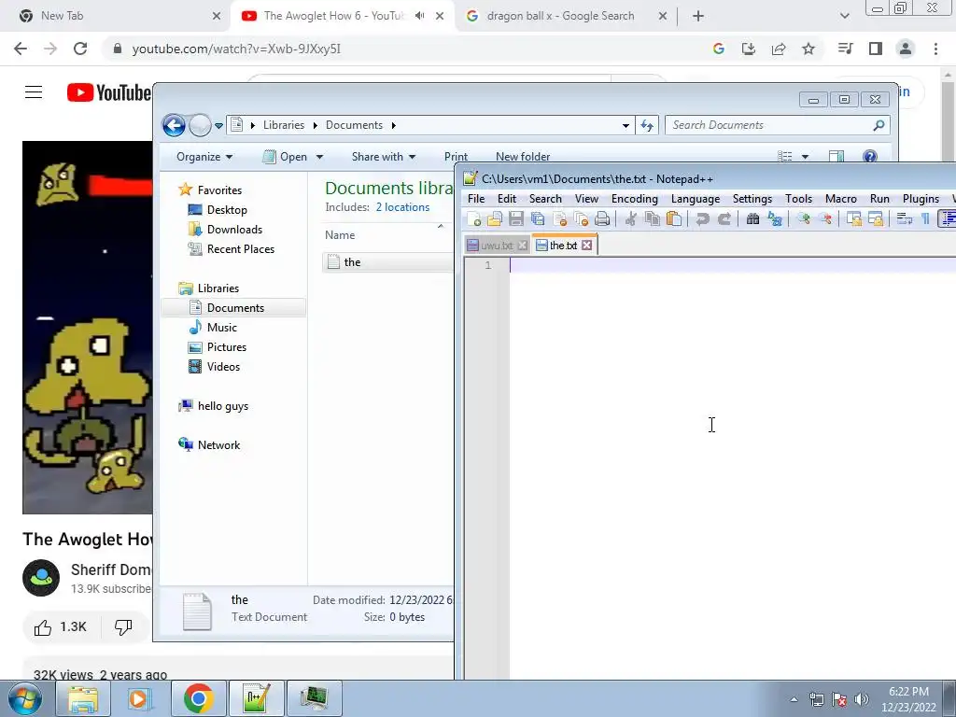Select Pictures library in Explorer sidebar
The width and height of the screenshot is (956, 717).
pos(227,347)
